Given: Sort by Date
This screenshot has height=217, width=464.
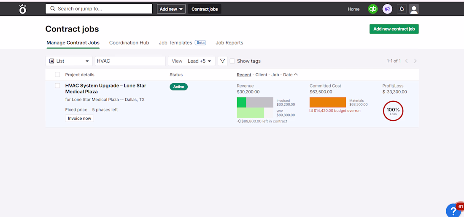Looking at the screenshot, I should coord(288,74).
